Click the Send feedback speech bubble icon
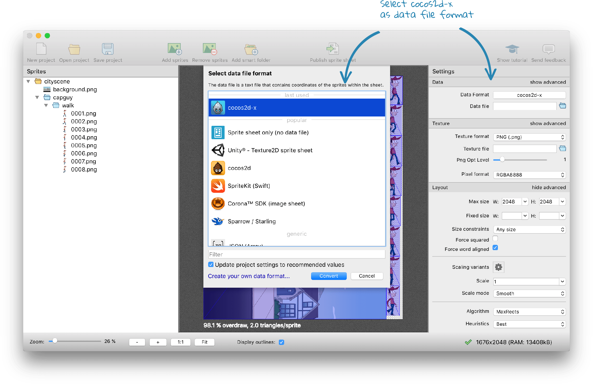 click(x=549, y=49)
